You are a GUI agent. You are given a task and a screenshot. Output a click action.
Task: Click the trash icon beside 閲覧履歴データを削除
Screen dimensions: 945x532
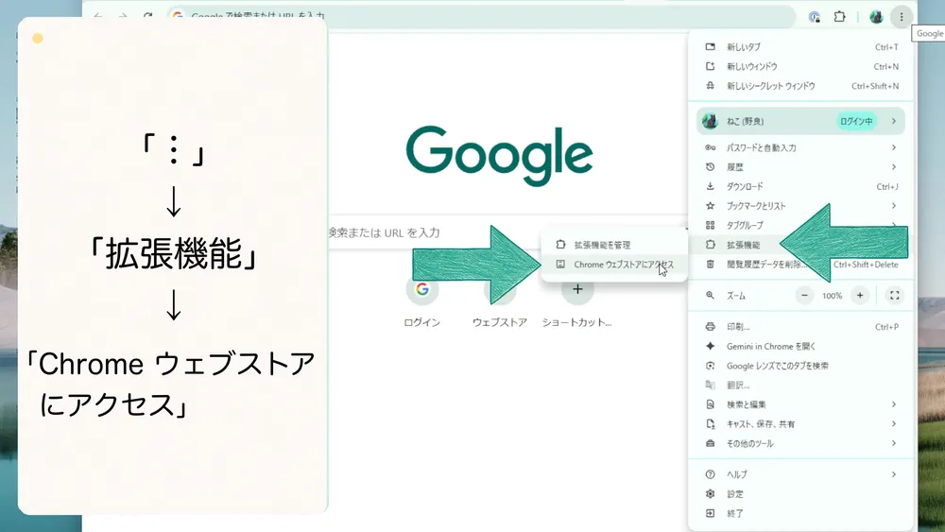710,264
